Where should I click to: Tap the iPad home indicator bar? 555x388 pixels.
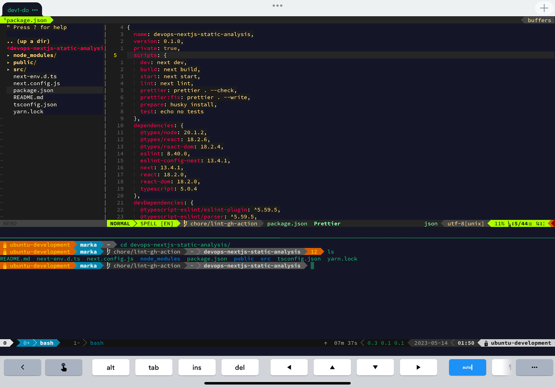277,383
